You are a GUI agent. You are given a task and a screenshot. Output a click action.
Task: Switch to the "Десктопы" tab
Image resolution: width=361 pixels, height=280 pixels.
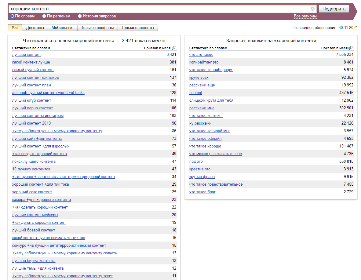click(35, 28)
